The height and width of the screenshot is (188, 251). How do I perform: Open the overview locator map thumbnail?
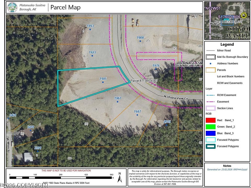tap(227, 20)
